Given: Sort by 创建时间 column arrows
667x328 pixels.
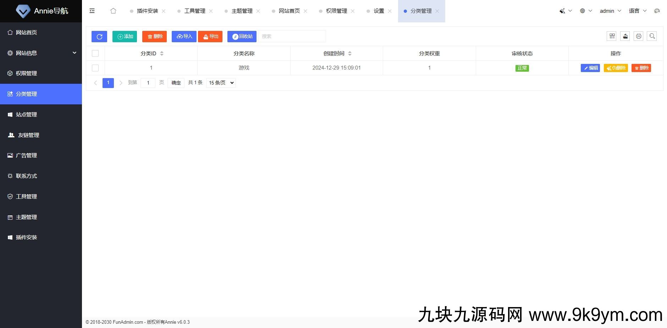Looking at the screenshot, I should coord(350,54).
